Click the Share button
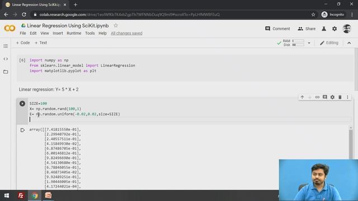Viewport: 358px width, 201px height. click(x=307, y=28)
